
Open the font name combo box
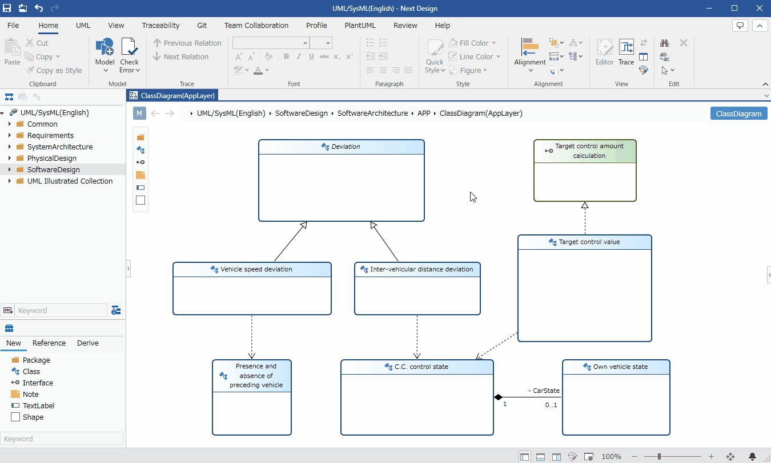tap(271, 43)
